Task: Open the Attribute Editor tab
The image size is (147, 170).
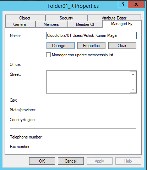Action: [114, 18]
